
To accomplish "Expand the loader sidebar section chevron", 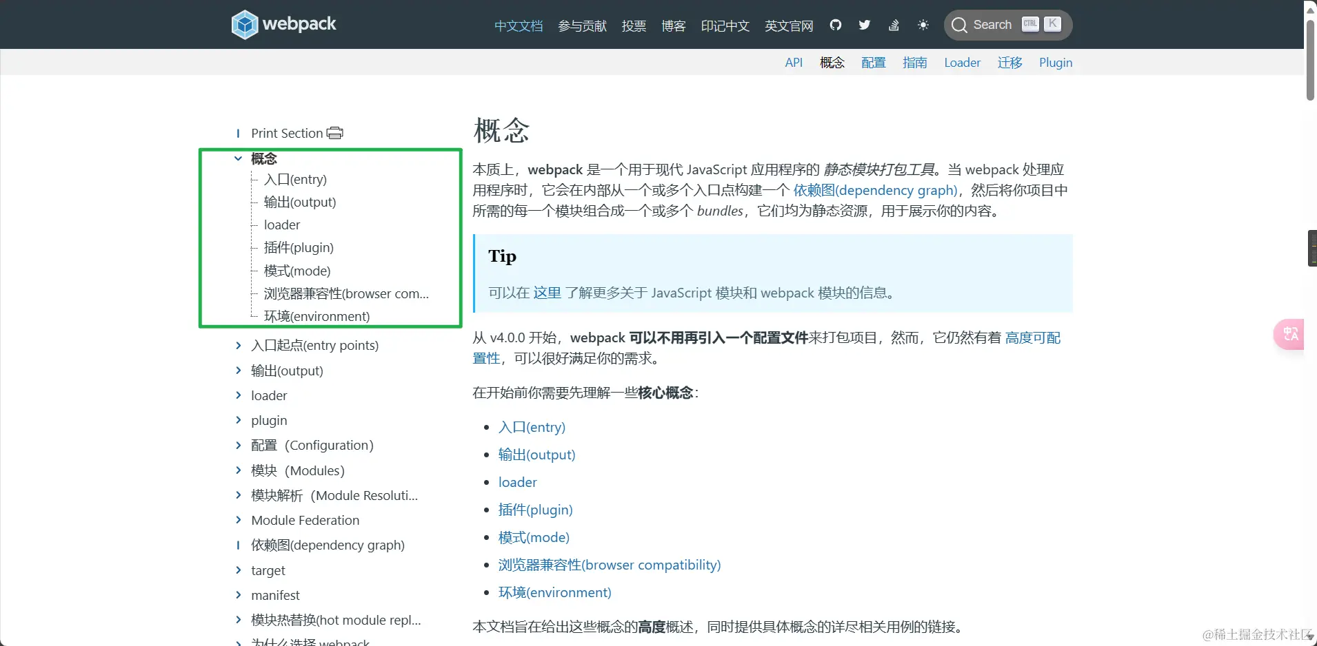I will click(x=238, y=395).
